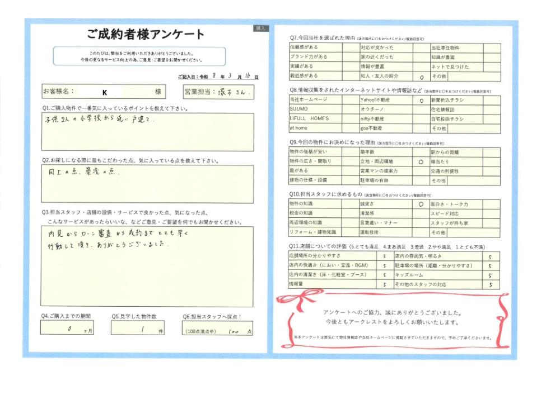
Task: Click the キッズルーム rating cell
Action: (x=491, y=275)
